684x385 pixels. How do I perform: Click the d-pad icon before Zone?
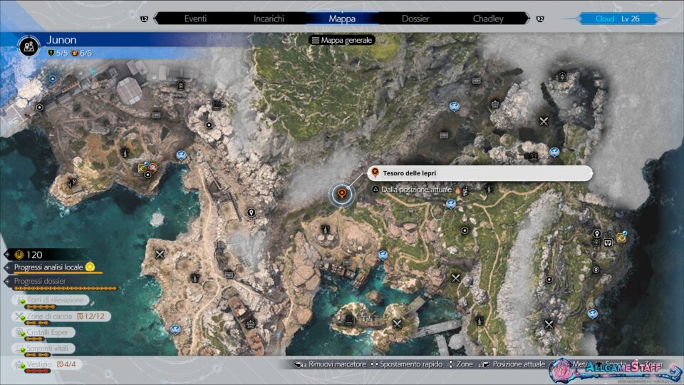pos(451,364)
